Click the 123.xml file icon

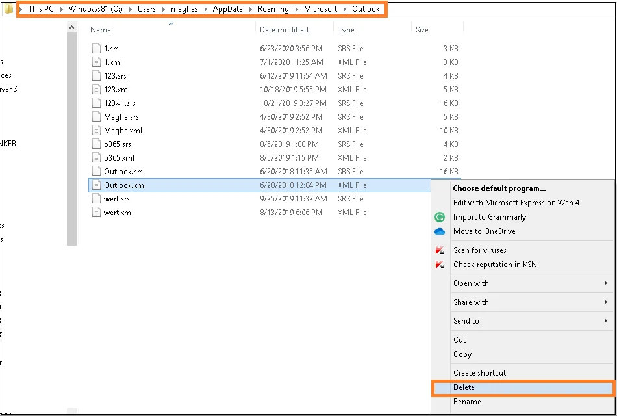point(96,90)
